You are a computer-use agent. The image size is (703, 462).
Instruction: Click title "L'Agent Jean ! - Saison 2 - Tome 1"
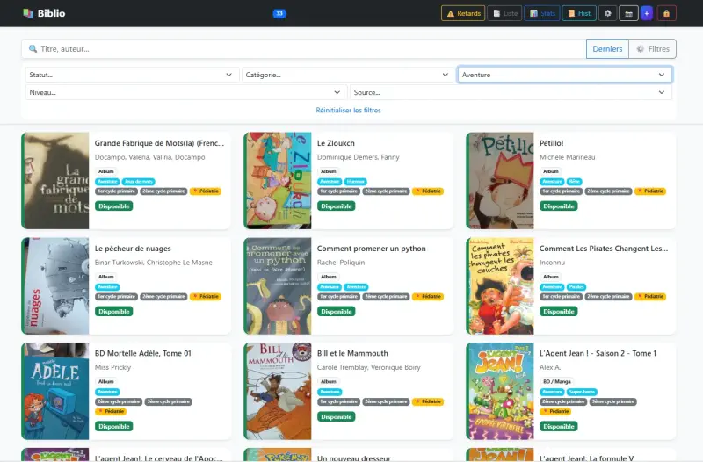(x=598, y=354)
